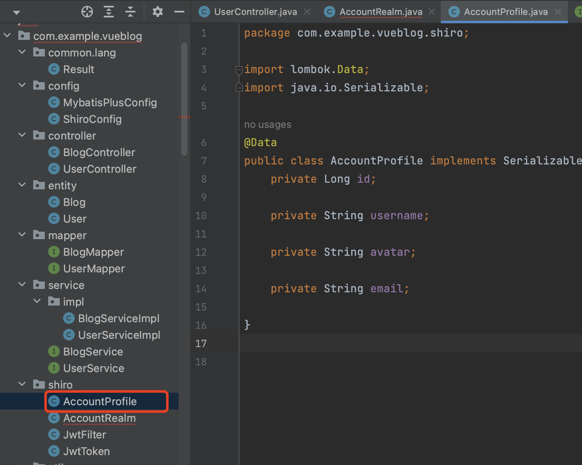
Task: Open project view settings gear
Action: coord(157,12)
